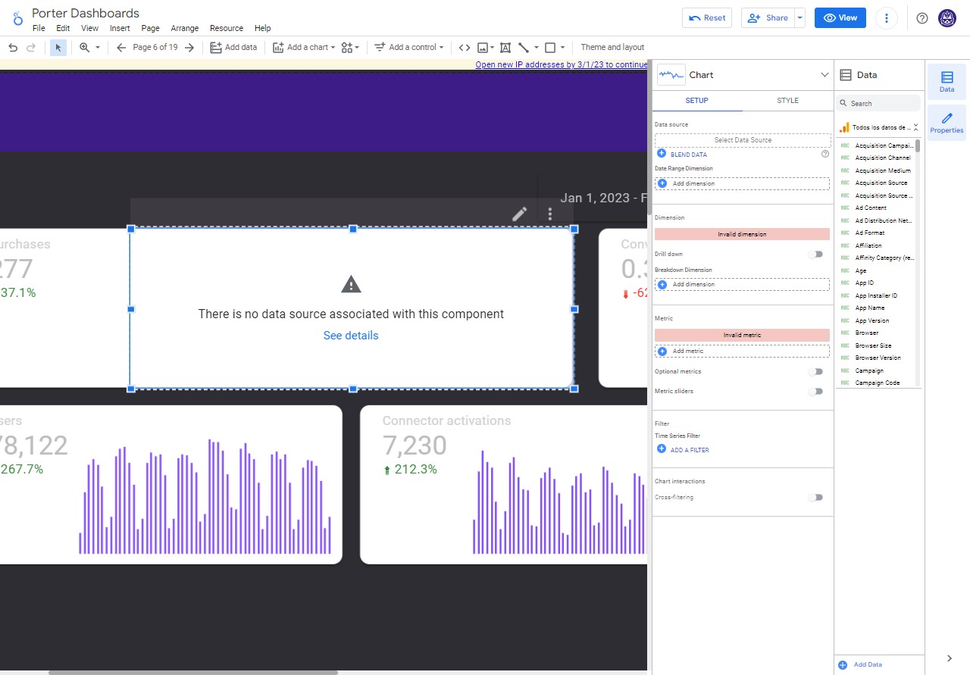970x675 pixels.
Task: Open the Add a control dropdown
Action: tap(409, 48)
